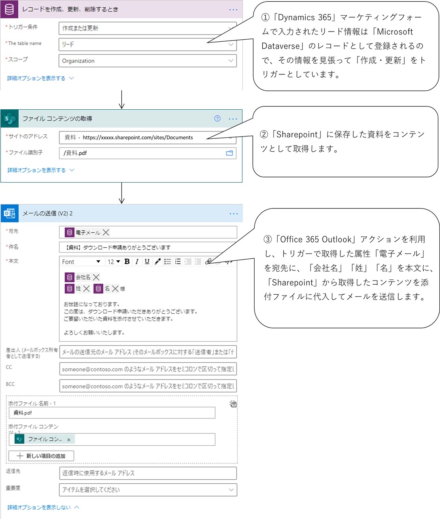
Task: Click the 差出人 sender address field
Action: [148, 352]
